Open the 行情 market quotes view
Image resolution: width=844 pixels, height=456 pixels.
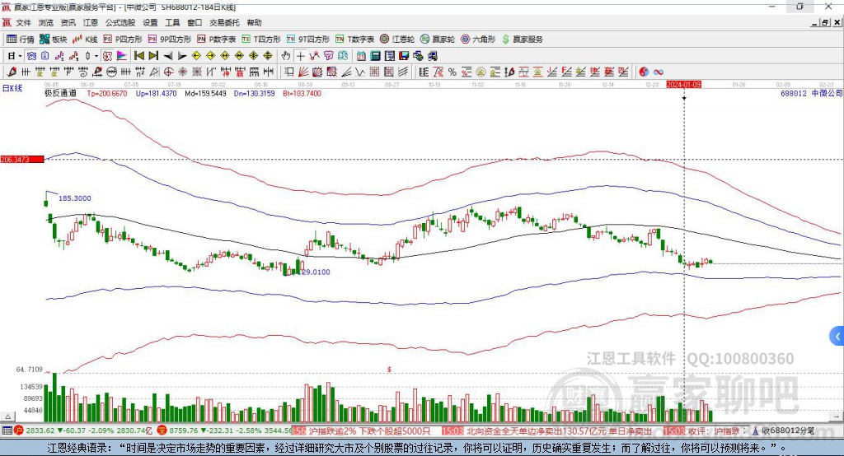tap(21, 40)
